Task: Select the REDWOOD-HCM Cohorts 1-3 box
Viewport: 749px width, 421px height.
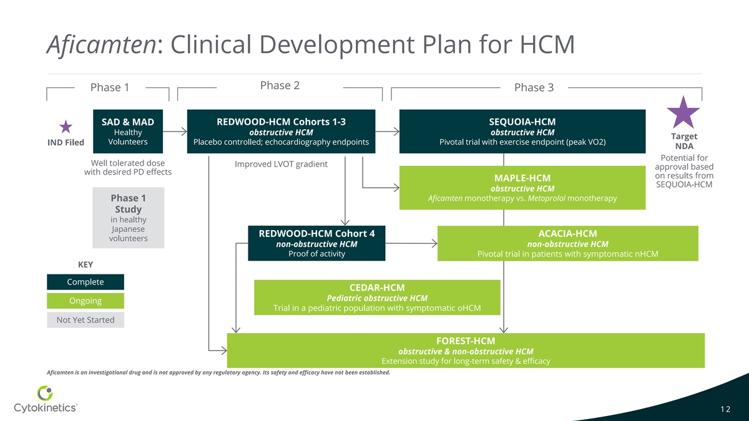Action: [281, 132]
